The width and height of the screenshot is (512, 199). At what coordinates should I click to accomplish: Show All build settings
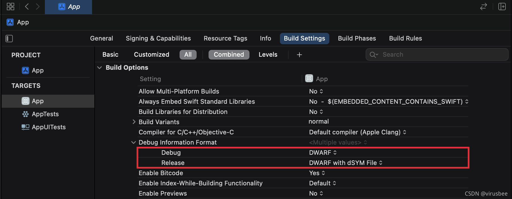click(x=188, y=54)
